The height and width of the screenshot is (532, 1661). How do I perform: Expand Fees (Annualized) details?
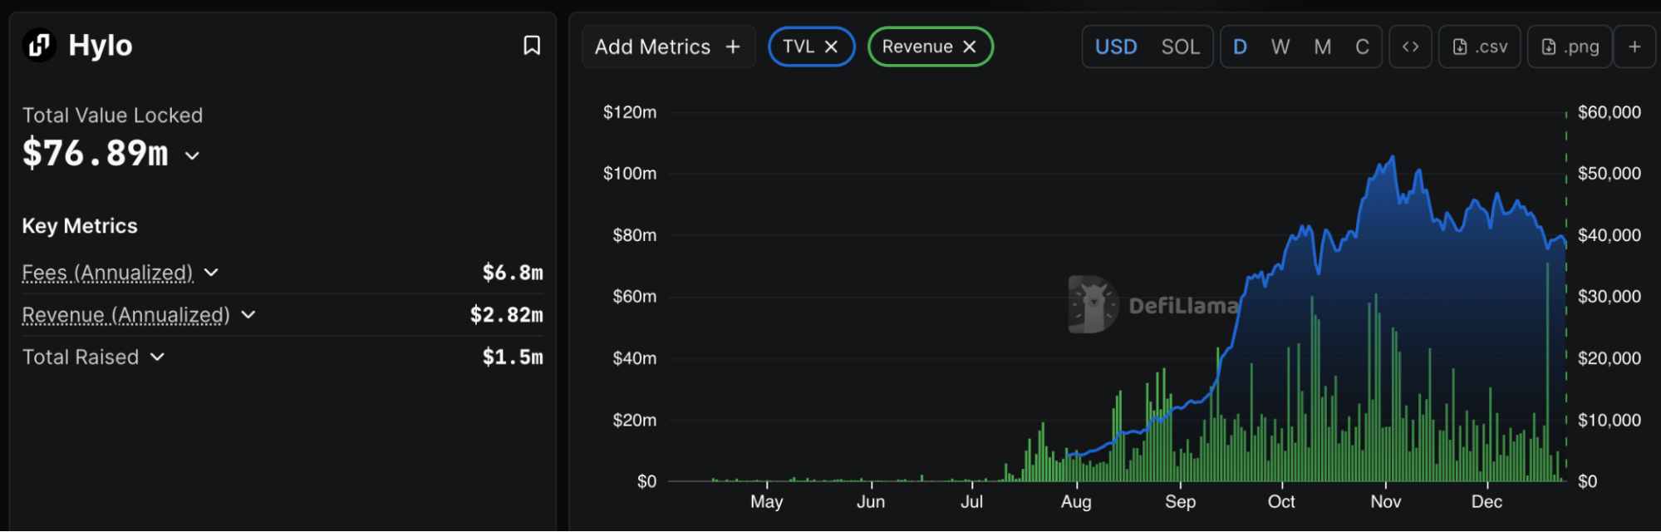pyautogui.click(x=211, y=273)
